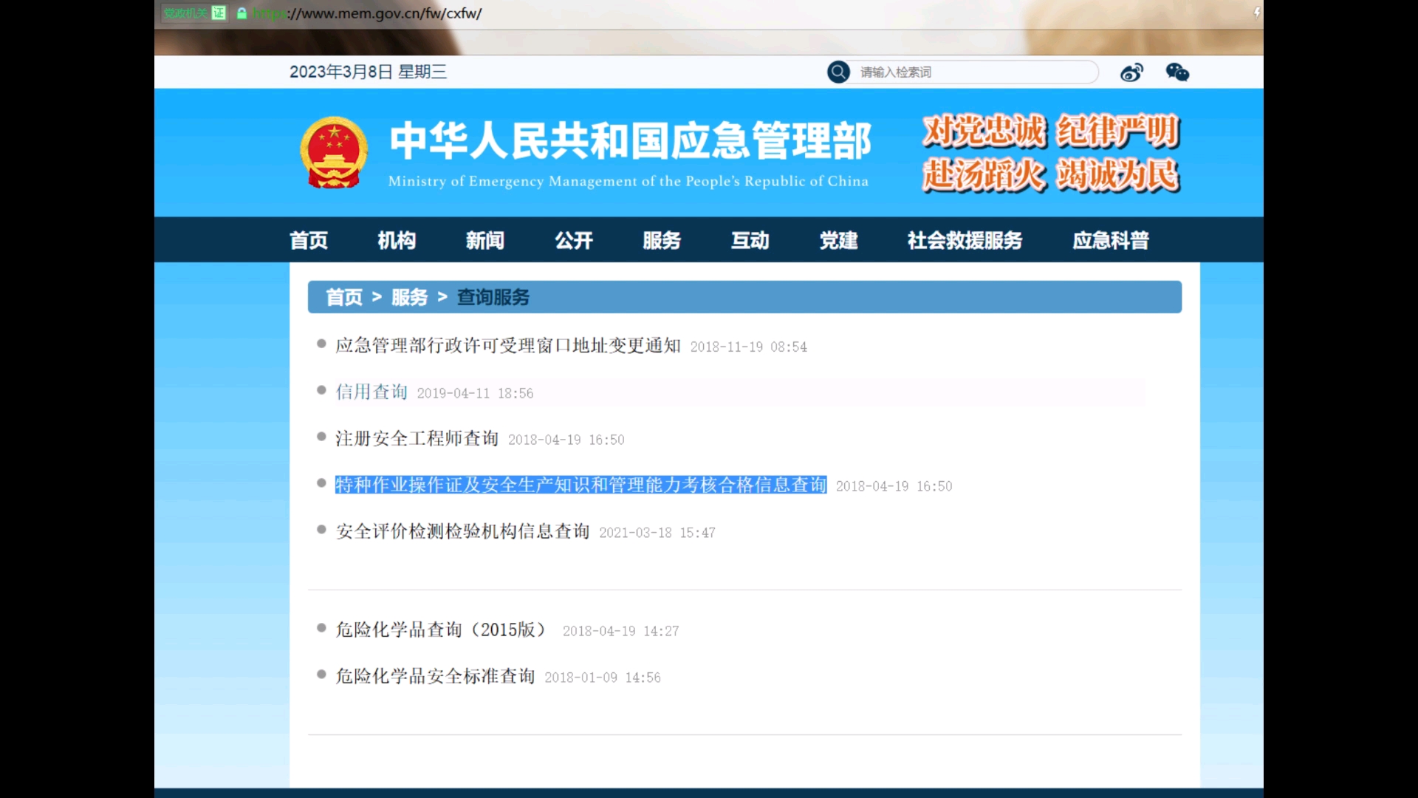Open the highlighted 特种作业操作证 query link

(580, 485)
